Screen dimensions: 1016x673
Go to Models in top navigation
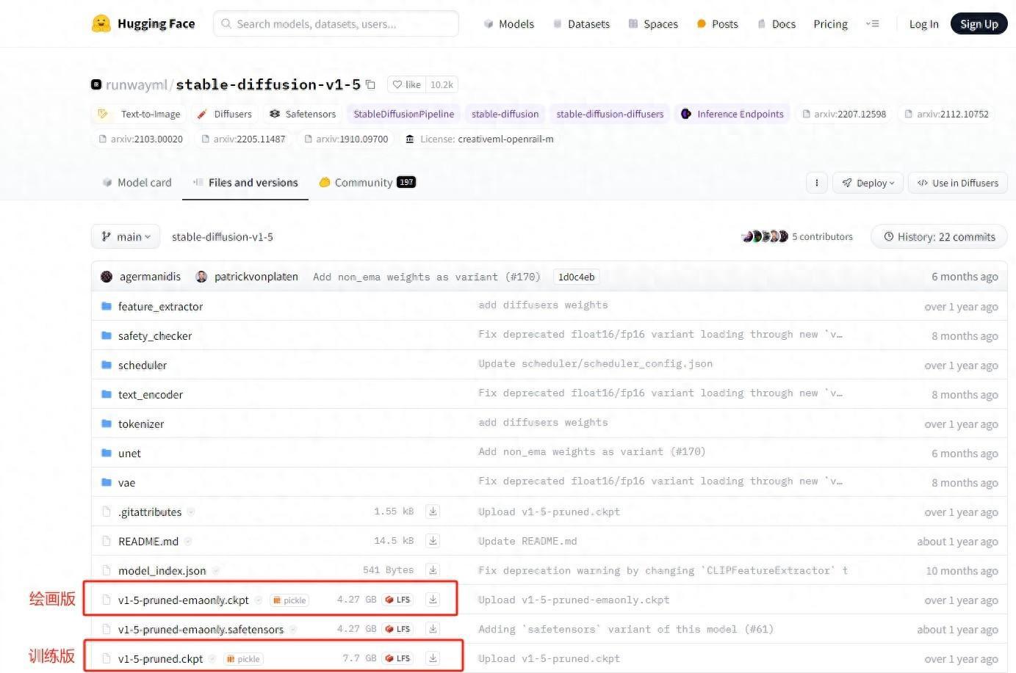[x=508, y=23]
